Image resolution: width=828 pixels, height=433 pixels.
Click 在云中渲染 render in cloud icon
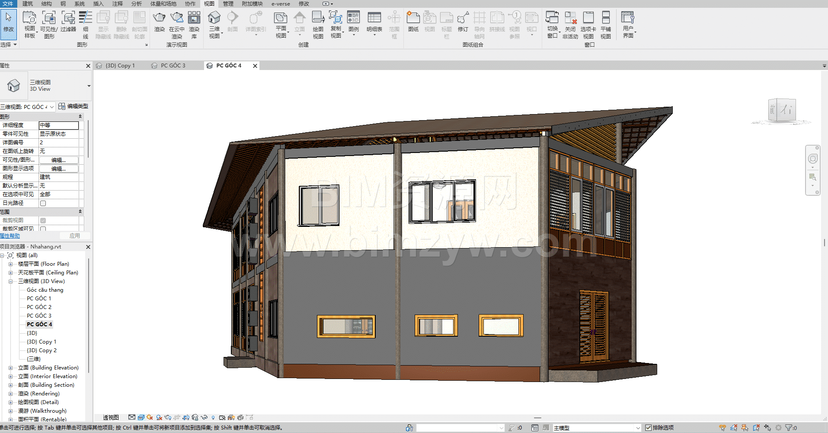pyautogui.click(x=177, y=24)
